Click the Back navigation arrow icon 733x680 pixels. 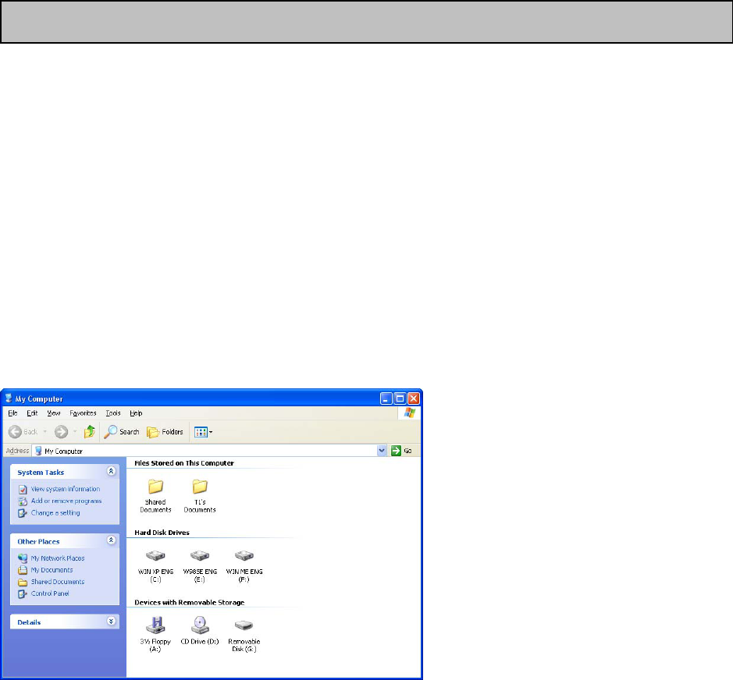pyautogui.click(x=15, y=431)
